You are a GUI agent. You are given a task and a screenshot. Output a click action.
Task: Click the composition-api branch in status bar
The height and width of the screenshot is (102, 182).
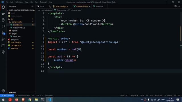pyautogui.click(x=23, y=95)
